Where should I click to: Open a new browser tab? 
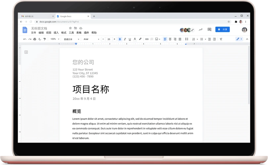click(94, 16)
